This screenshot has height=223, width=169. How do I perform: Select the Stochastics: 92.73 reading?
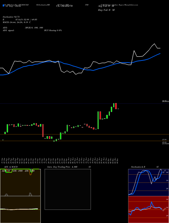point(11,17)
